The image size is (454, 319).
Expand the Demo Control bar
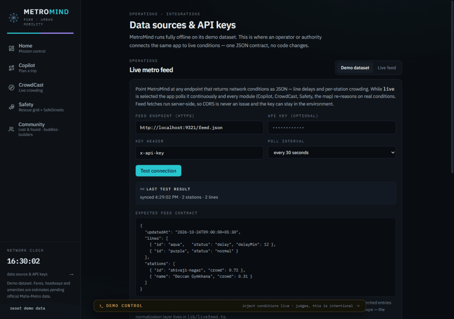coord(230,306)
